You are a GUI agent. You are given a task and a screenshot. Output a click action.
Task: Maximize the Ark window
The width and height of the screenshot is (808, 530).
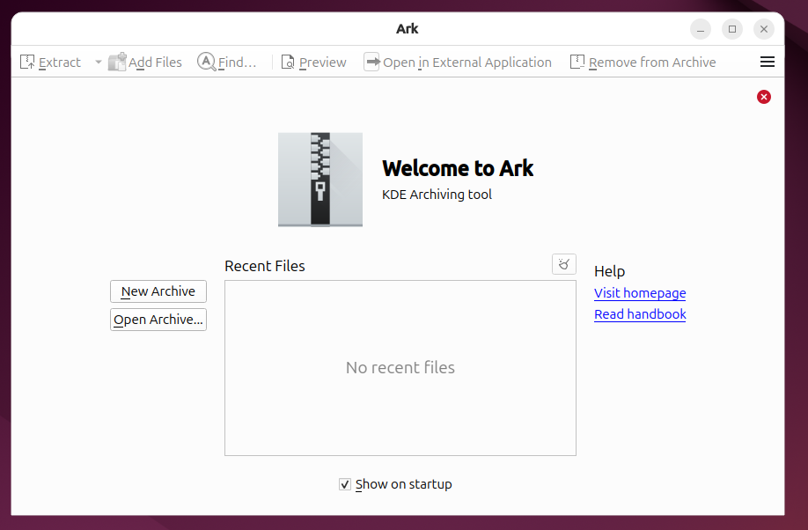coord(732,29)
